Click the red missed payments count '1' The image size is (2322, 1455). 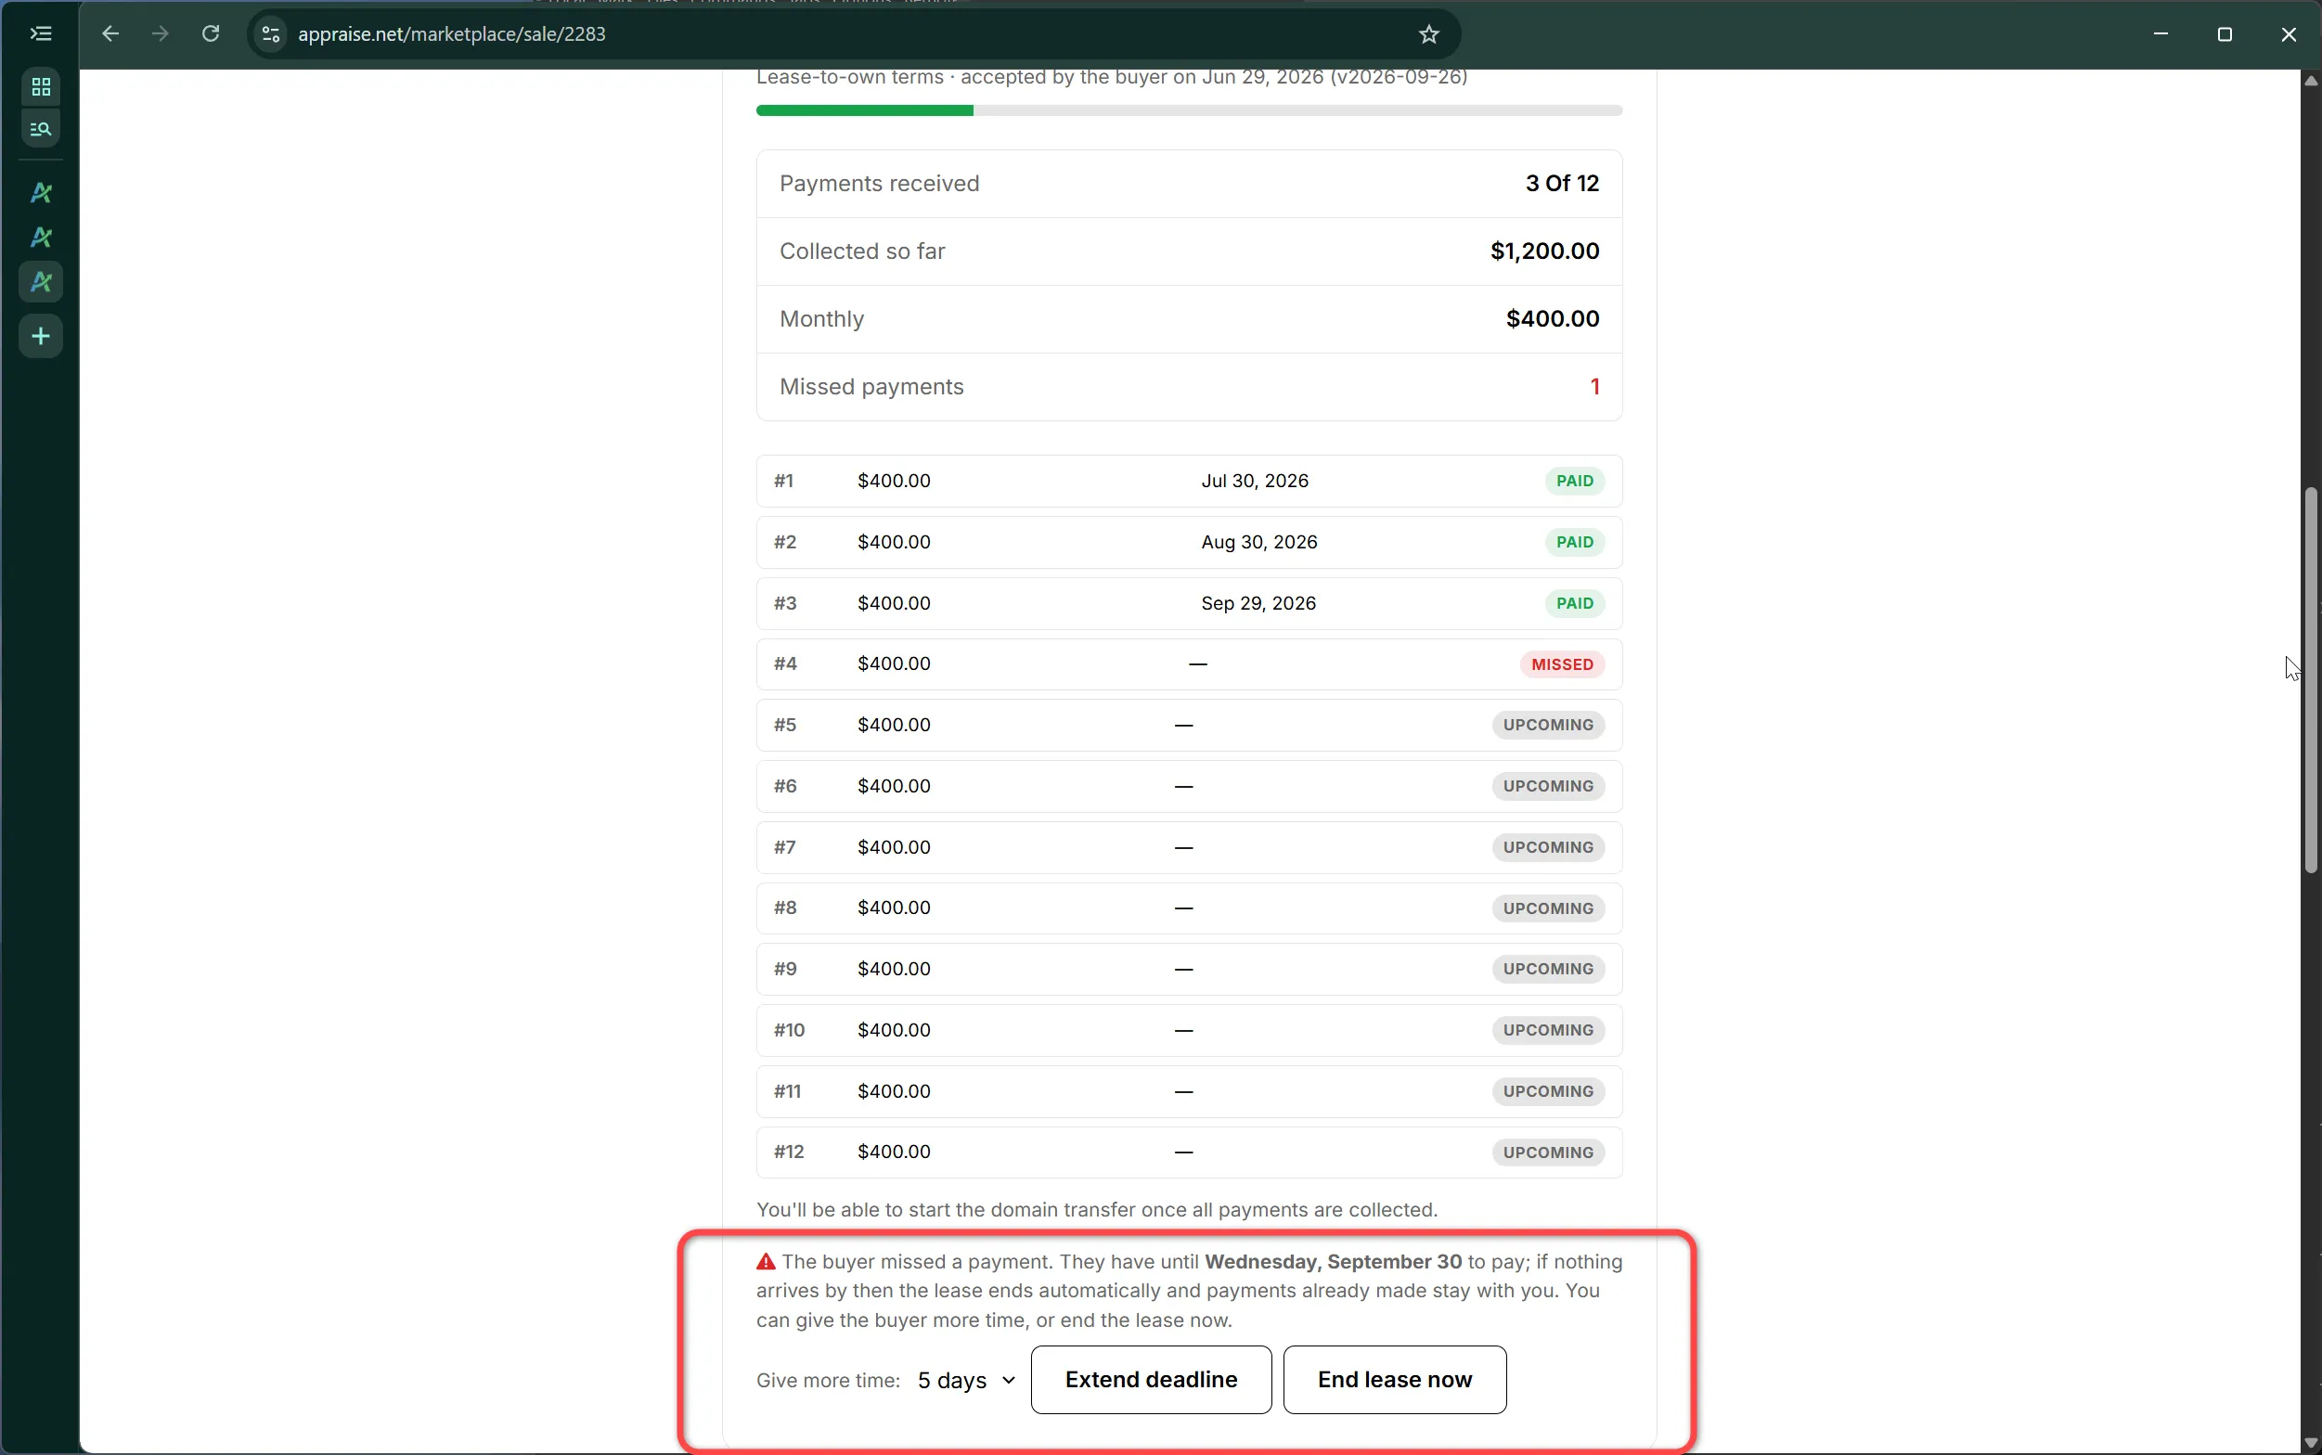click(1594, 387)
